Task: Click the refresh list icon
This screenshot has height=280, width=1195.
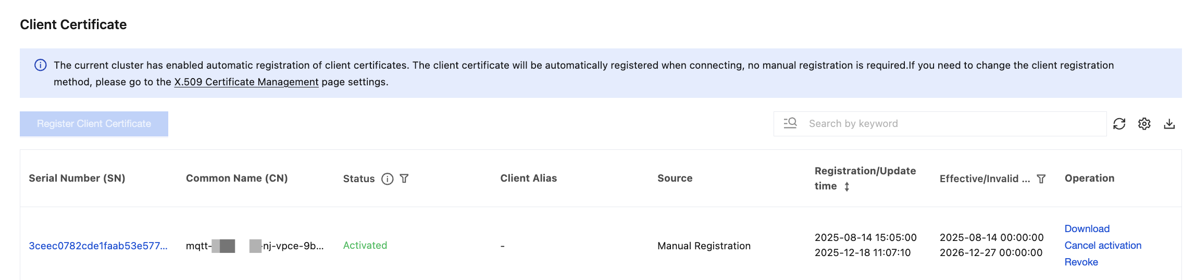Action: 1119,124
